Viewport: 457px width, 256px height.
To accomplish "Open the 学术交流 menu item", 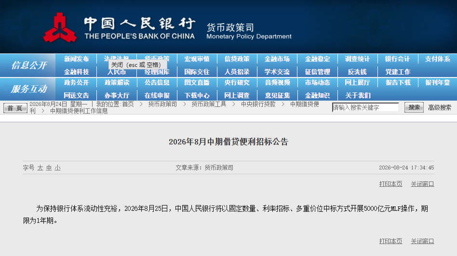I will 277,72.
